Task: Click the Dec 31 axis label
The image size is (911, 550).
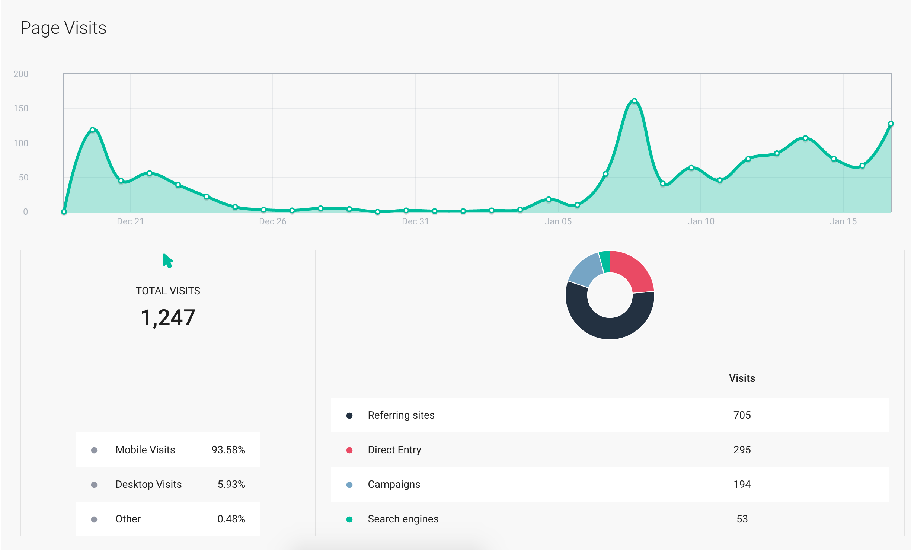Action: pyautogui.click(x=415, y=221)
